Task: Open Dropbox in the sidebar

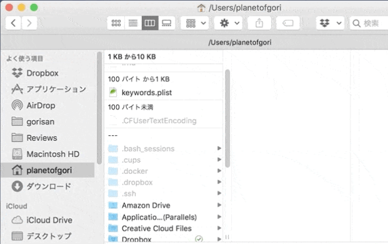Action: (47, 73)
